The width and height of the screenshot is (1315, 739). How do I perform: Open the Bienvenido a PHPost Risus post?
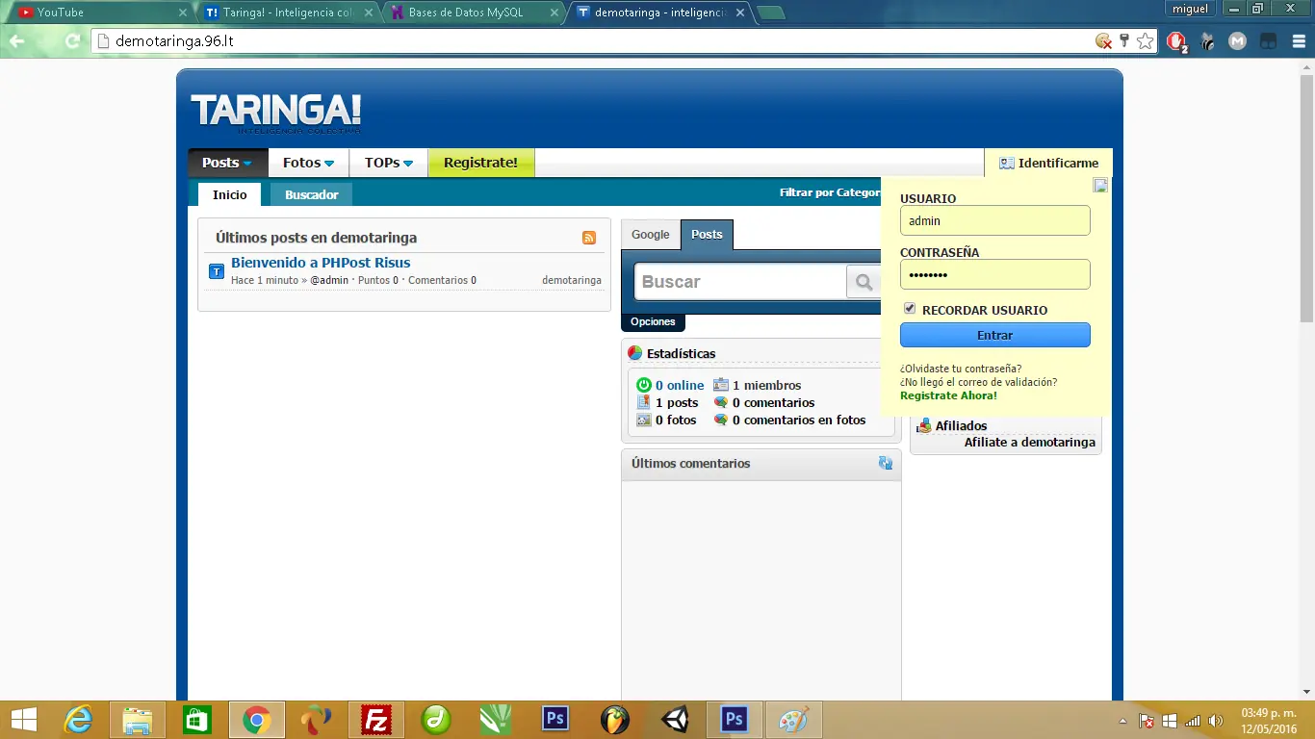click(321, 263)
